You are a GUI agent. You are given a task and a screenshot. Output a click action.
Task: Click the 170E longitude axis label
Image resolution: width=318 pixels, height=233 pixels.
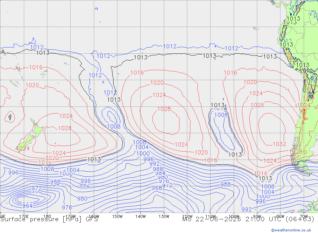tap(24, 216)
